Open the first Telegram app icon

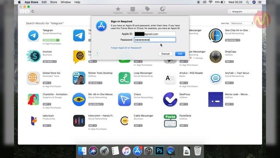(33, 36)
